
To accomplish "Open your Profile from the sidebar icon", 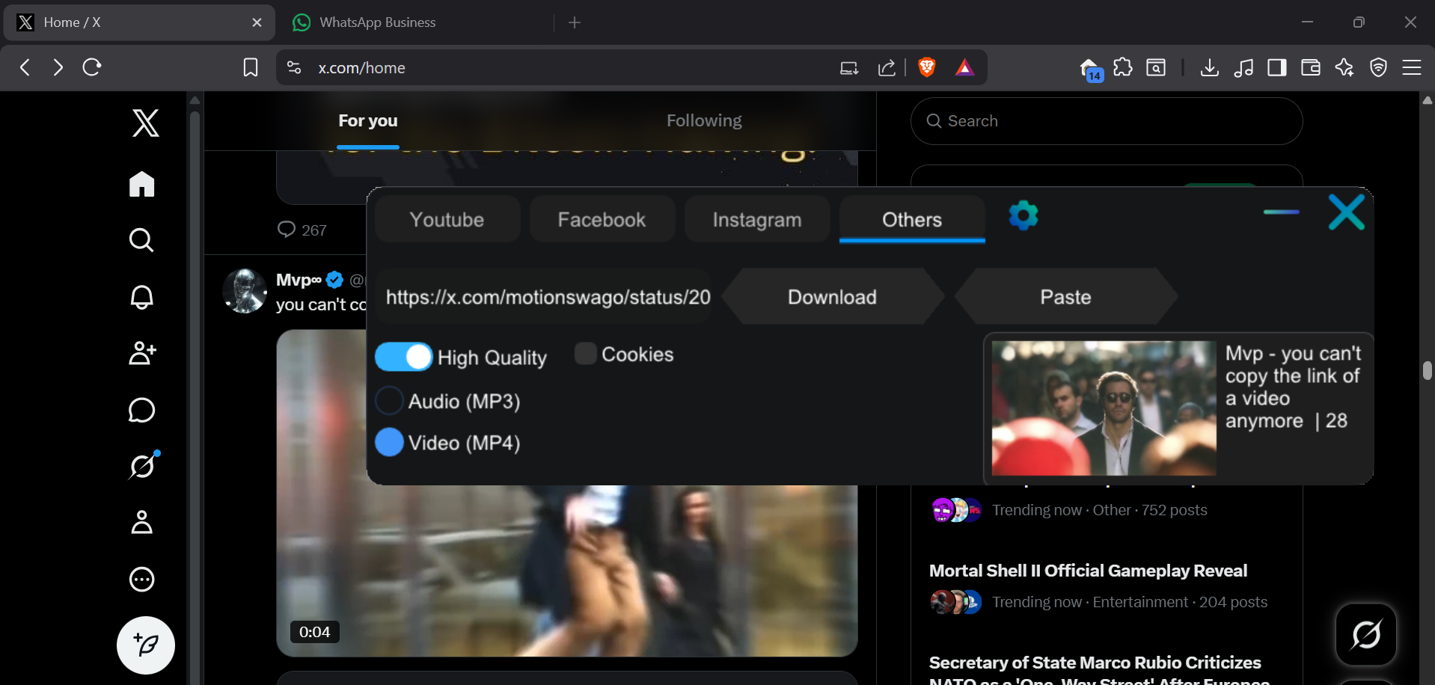I will coord(141,523).
